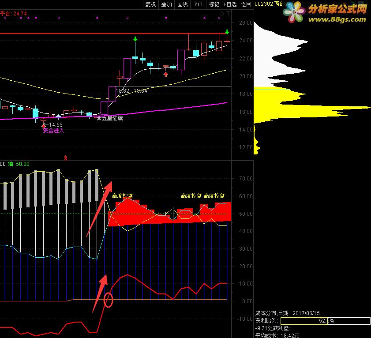The height and width of the screenshot is (338, 371).
Task: Open F10 company information
Action: click(198, 4)
